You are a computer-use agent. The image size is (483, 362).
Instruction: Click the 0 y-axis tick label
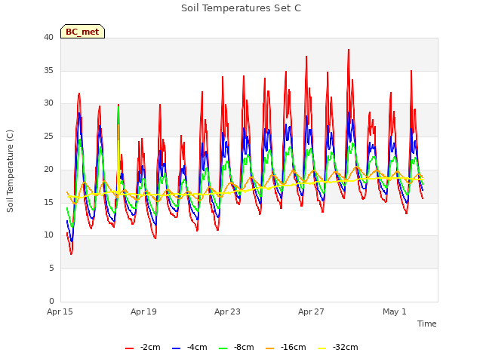coord(51,301)
